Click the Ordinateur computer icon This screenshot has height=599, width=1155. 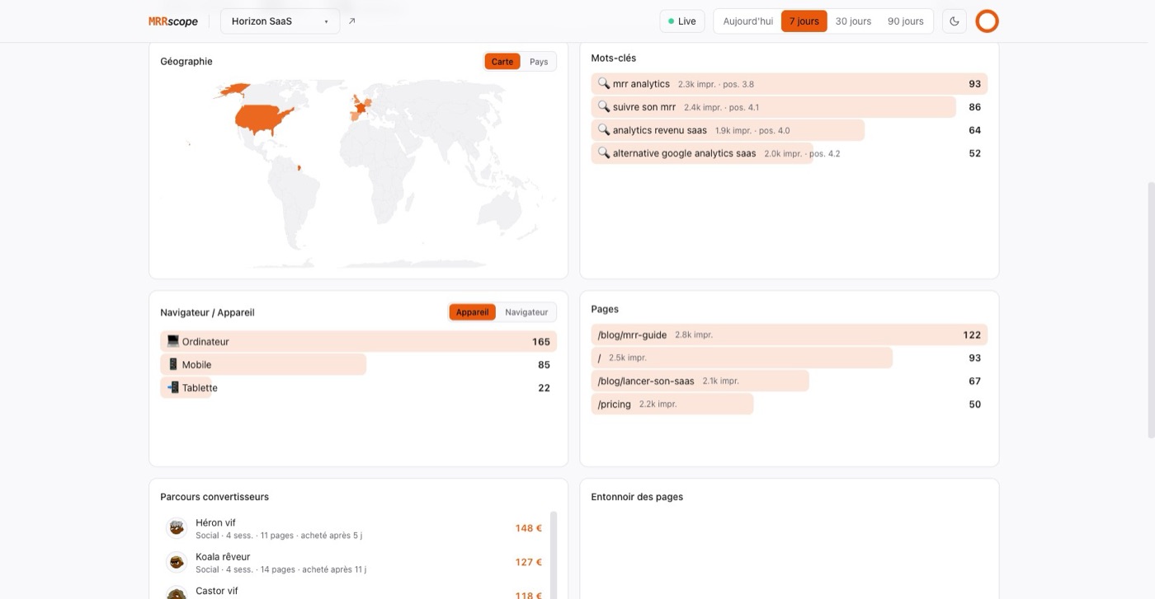tap(173, 341)
